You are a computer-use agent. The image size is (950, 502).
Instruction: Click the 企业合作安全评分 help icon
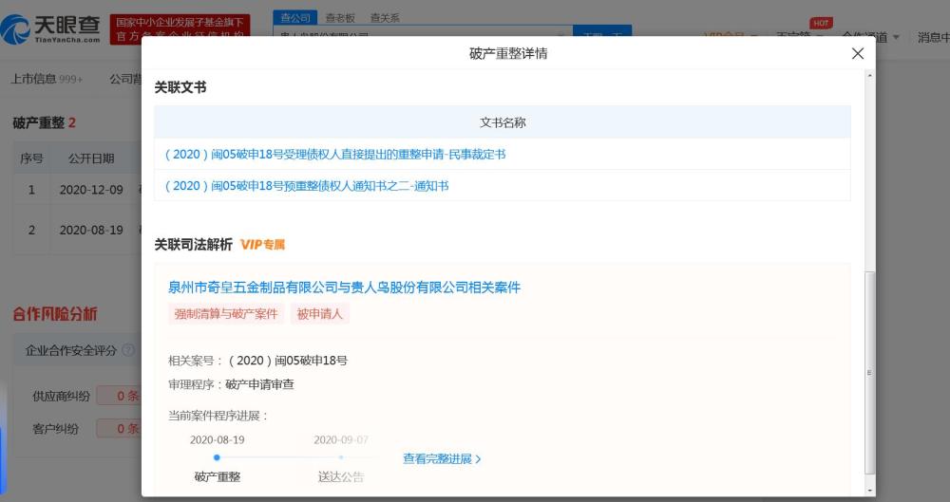128,350
